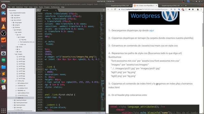The image size is (204, 114).
Task: Expand the plugins folder
Action: (12, 25)
